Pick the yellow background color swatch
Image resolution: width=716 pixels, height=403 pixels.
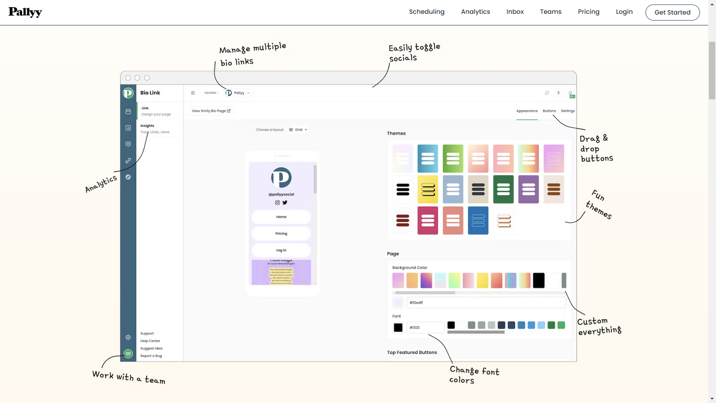coord(482,280)
